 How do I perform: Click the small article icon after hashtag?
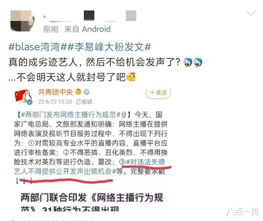pyautogui.click(x=124, y=115)
